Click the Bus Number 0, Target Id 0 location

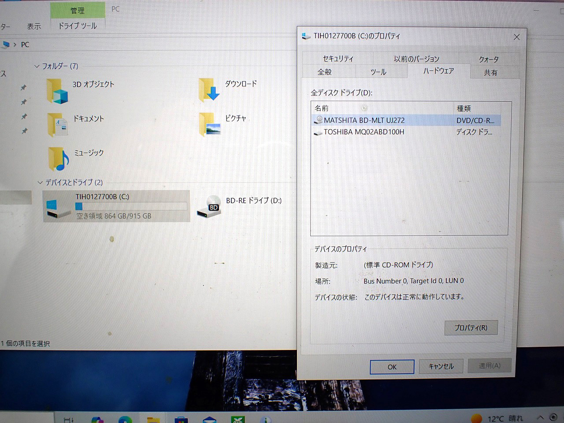pos(414,281)
